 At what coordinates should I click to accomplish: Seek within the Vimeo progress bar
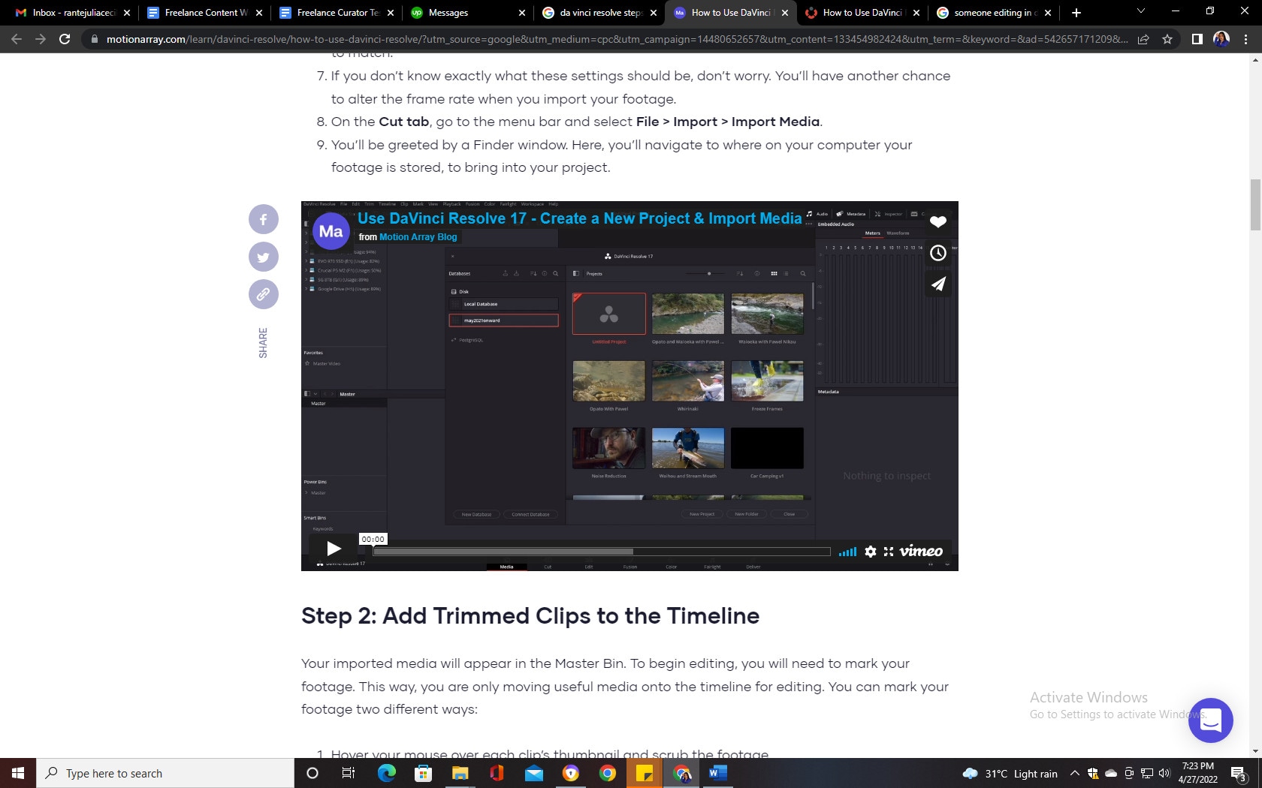[x=602, y=552]
